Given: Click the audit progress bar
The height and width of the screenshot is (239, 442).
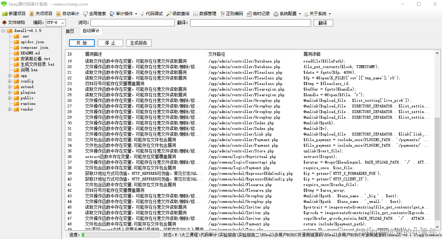Looking at the screenshot, I should (120, 235).
